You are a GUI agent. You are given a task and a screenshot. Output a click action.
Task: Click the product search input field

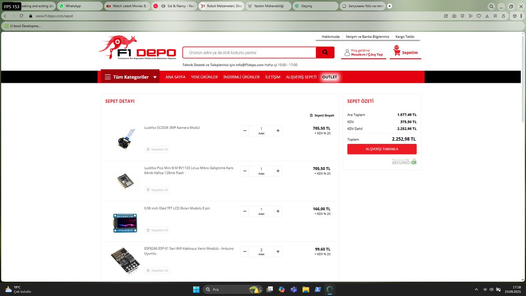pyautogui.click(x=249, y=53)
